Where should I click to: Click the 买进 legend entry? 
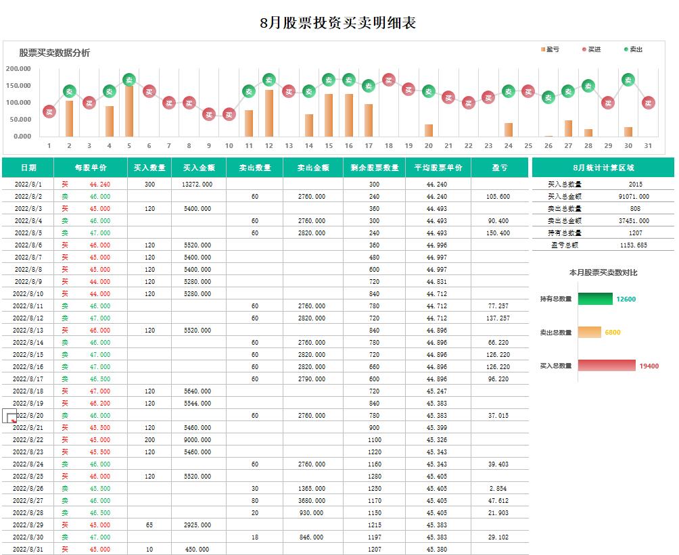tap(591, 49)
